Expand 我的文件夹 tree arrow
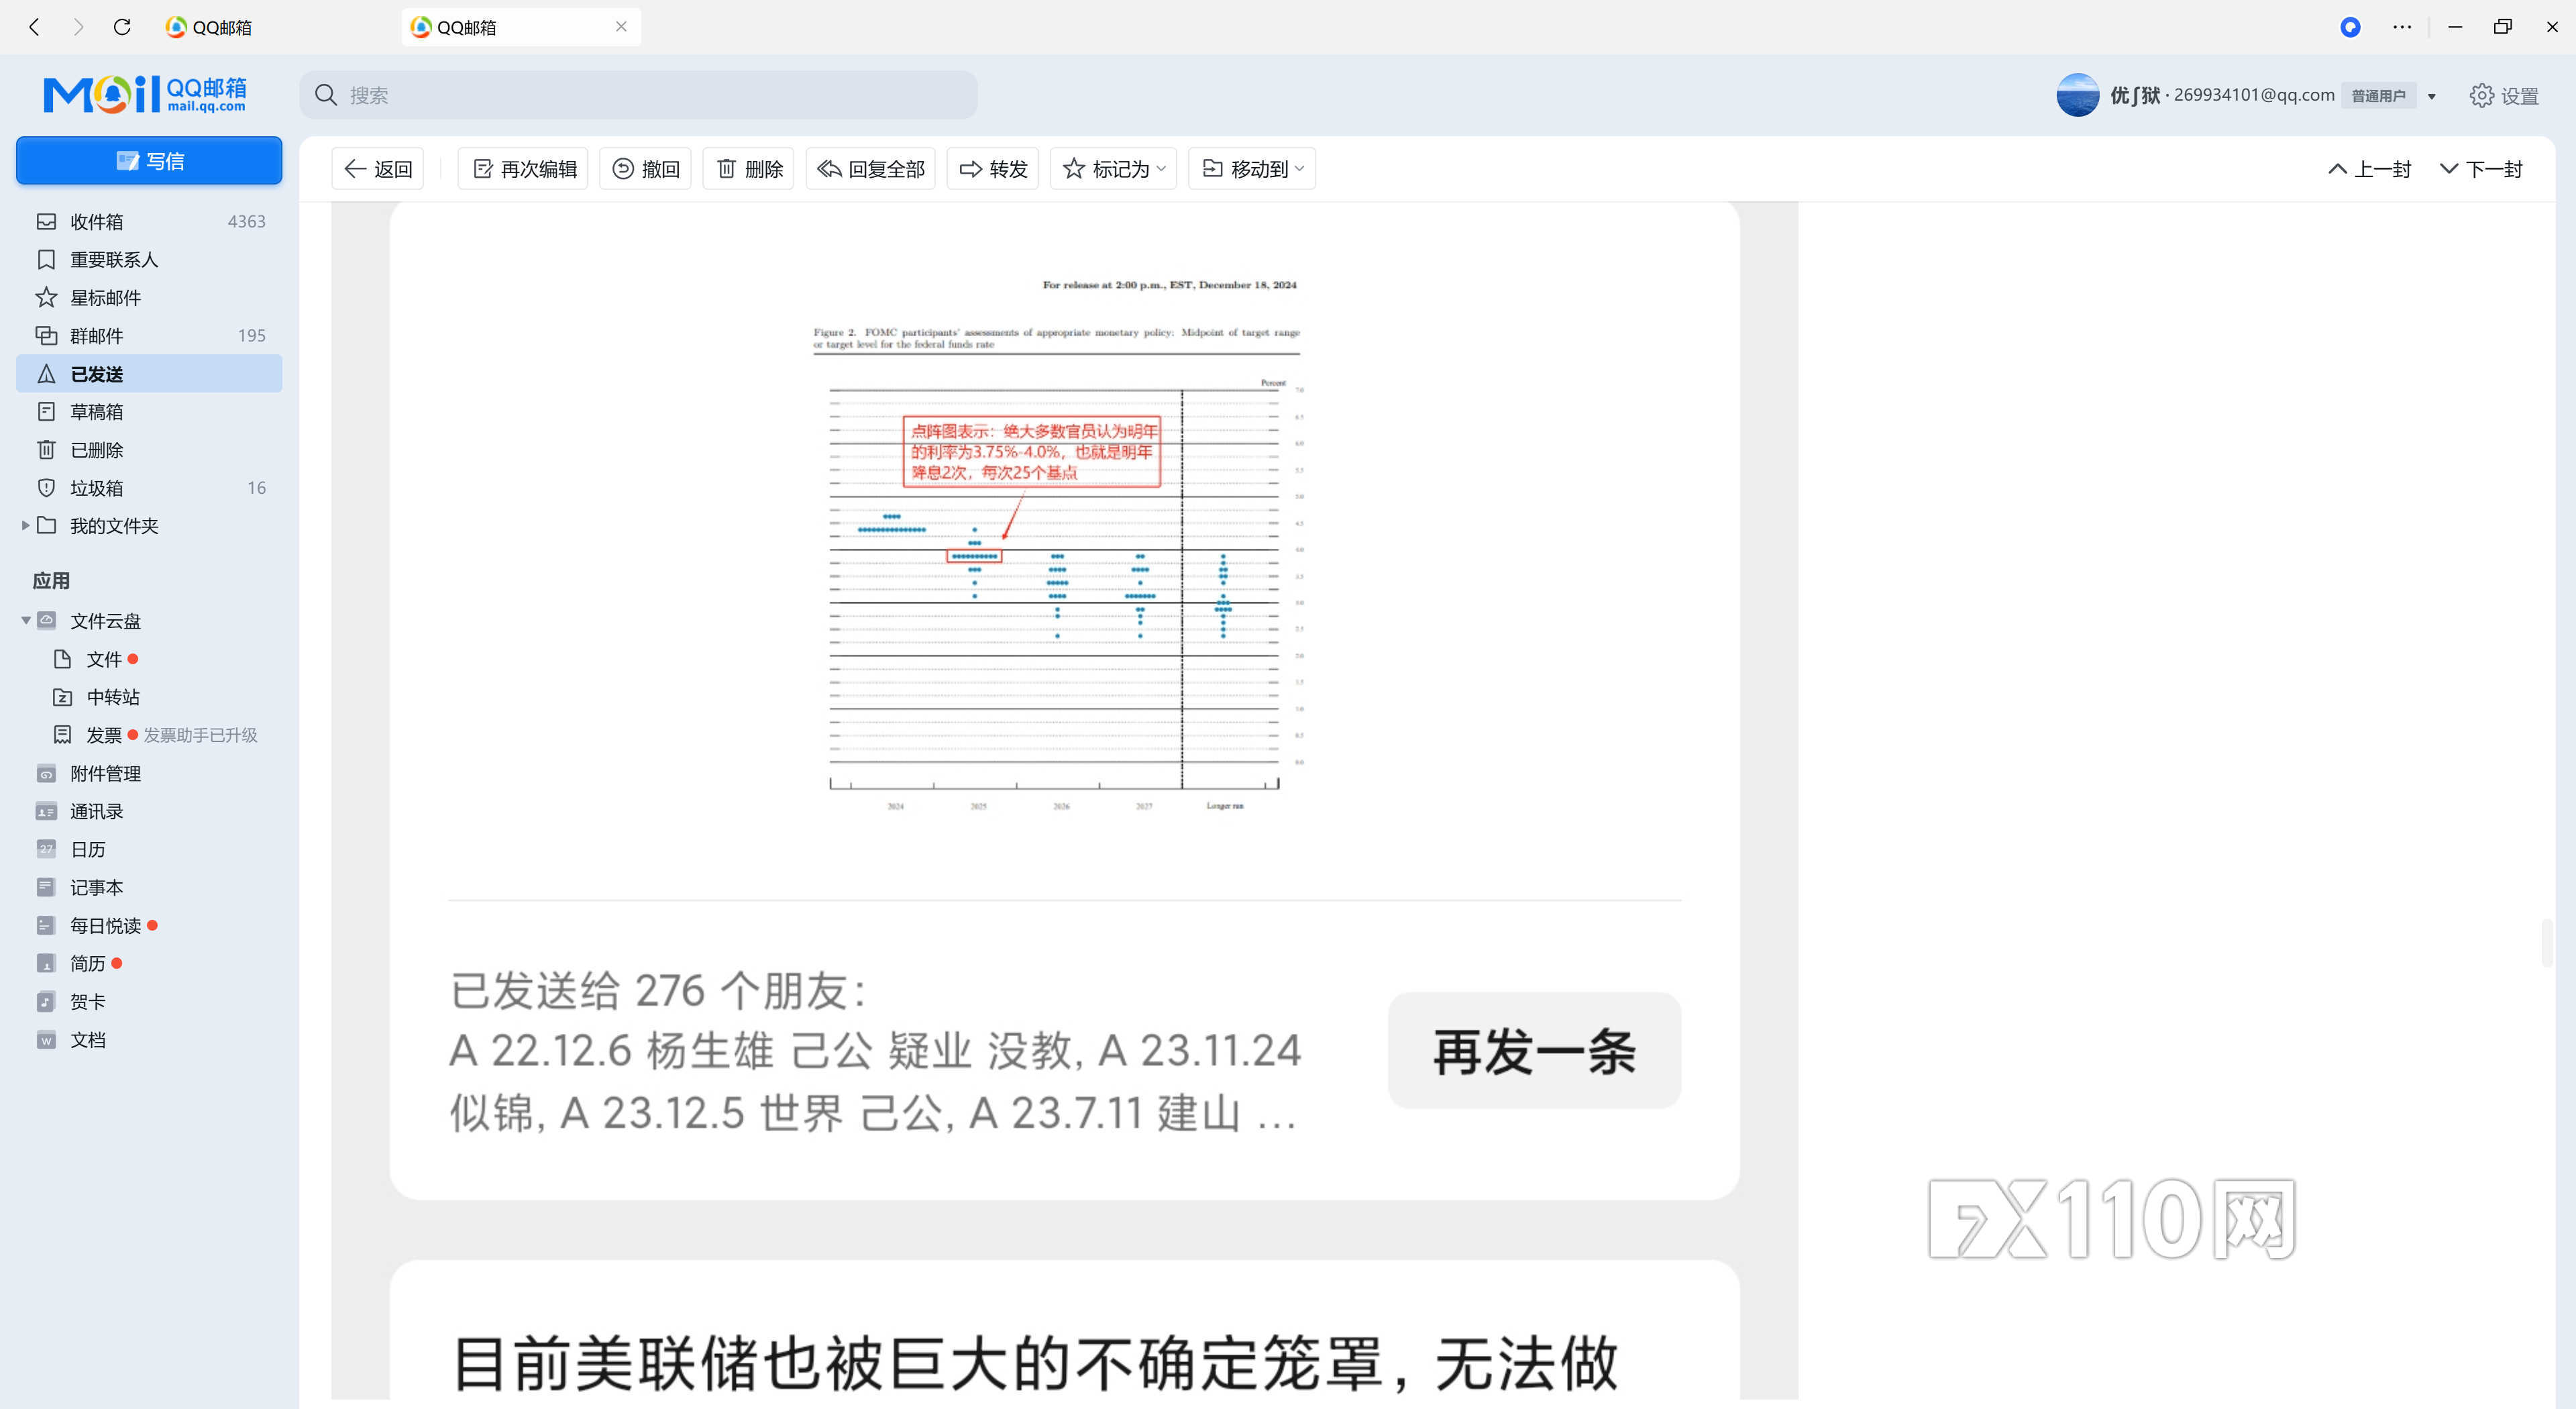Screen dimensions: 2576x1409 (x=25, y=525)
